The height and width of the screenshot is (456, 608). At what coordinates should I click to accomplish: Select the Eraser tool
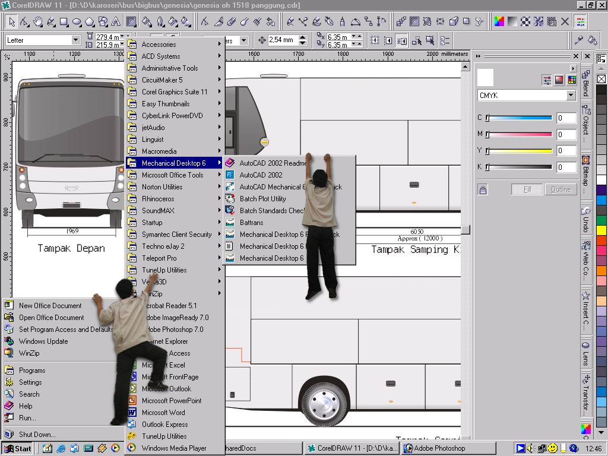click(232, 22)
